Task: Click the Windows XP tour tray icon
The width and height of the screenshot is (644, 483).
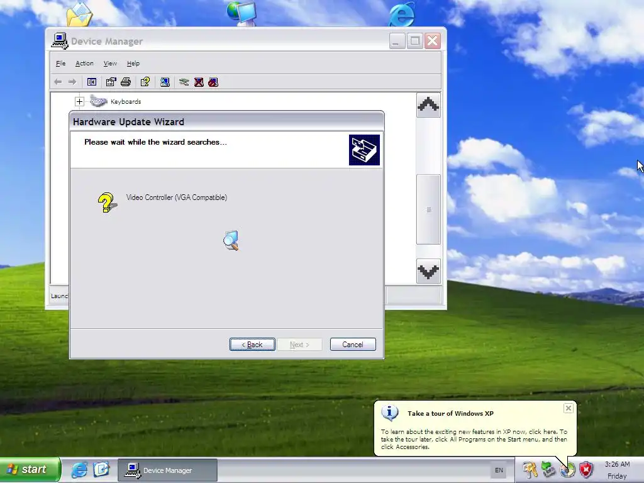Action: (567, 469)
